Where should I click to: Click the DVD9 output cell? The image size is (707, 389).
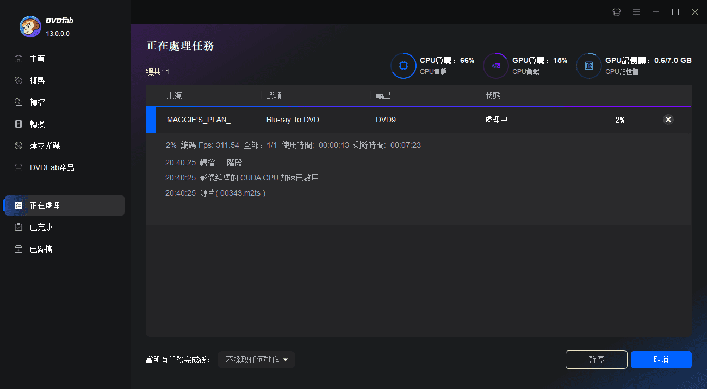[386, 120]
